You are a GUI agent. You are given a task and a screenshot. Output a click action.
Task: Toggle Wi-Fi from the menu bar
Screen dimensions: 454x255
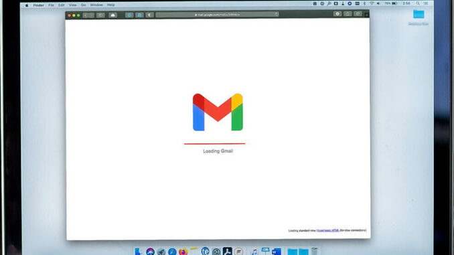[372, 3]
